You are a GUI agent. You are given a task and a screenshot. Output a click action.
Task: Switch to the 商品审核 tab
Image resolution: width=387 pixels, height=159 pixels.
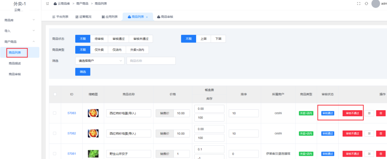coord(165,17)
